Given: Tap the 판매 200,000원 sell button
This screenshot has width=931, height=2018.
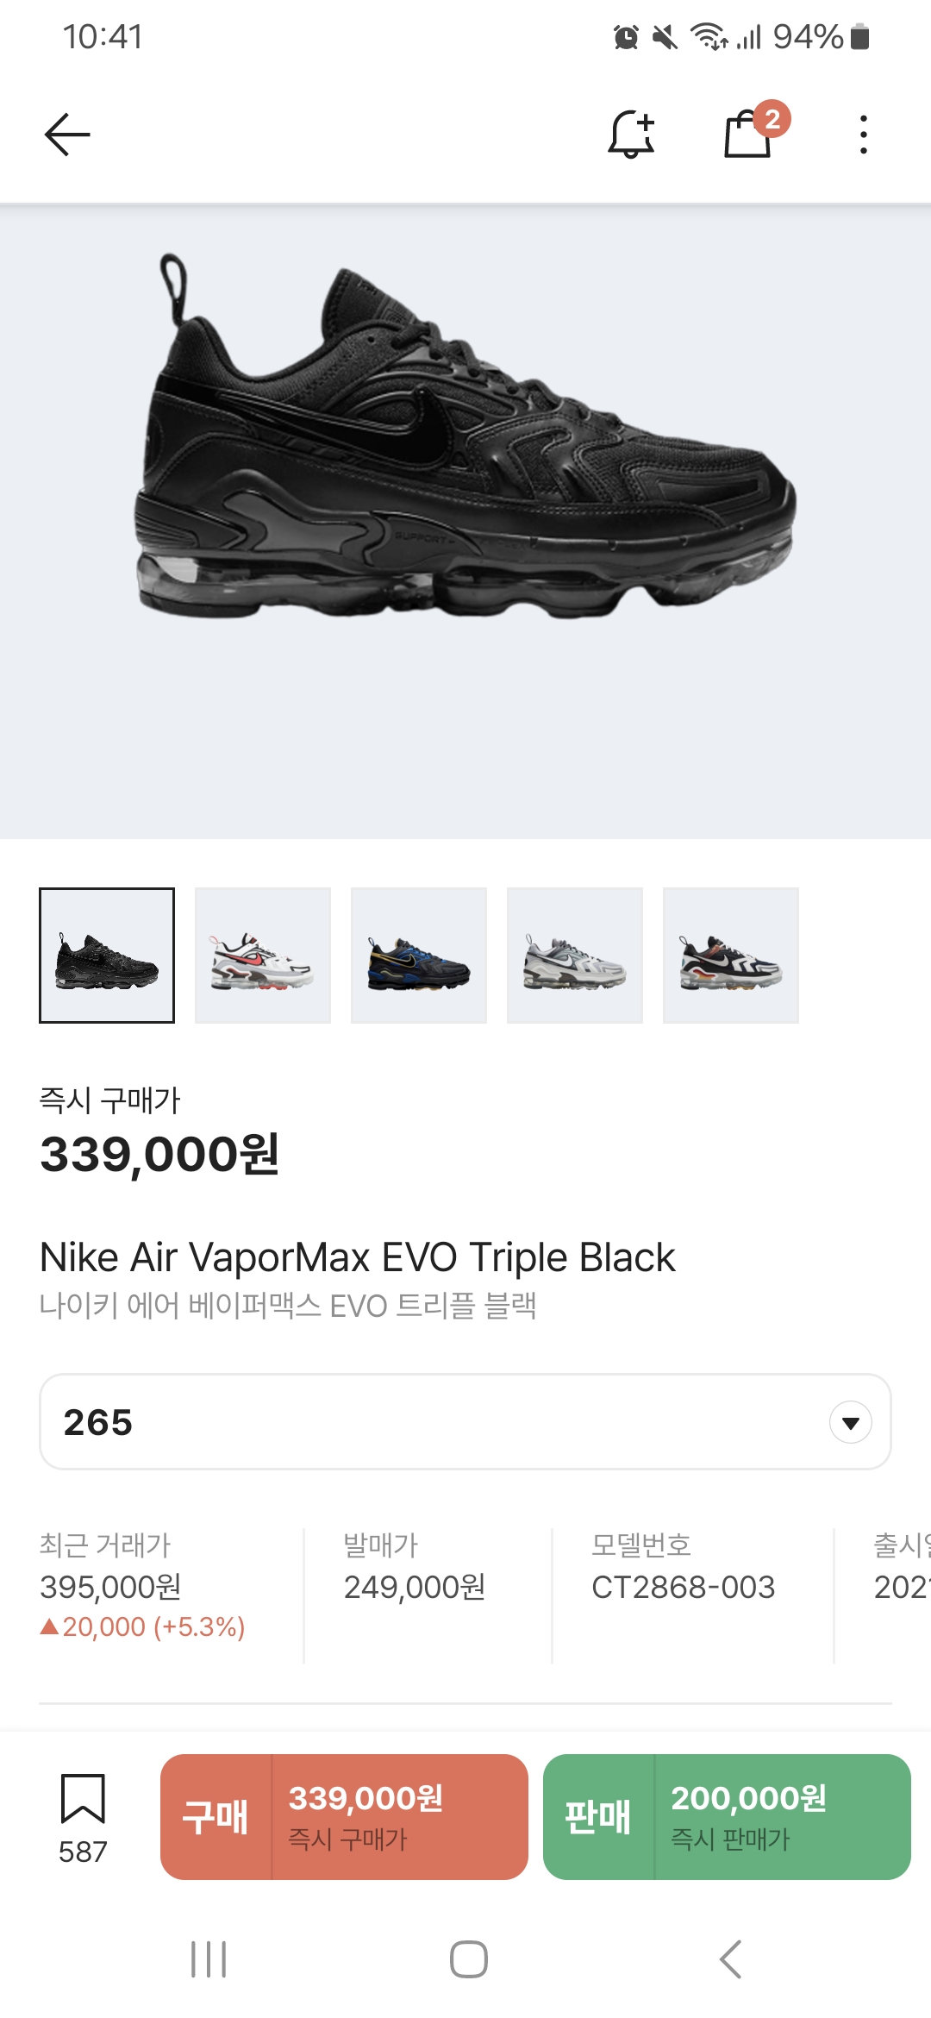Looking at the screenshot, I should pyautogui.click(x=727, y=1817).
